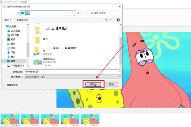Click the nav pane scroll down arrow

click(x=28, y=66)
